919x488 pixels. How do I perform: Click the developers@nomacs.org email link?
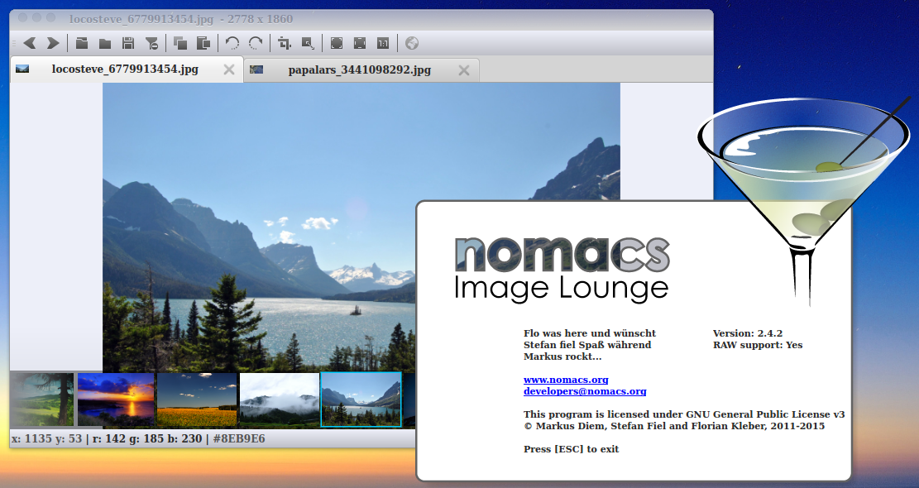[x=585, y=391]
